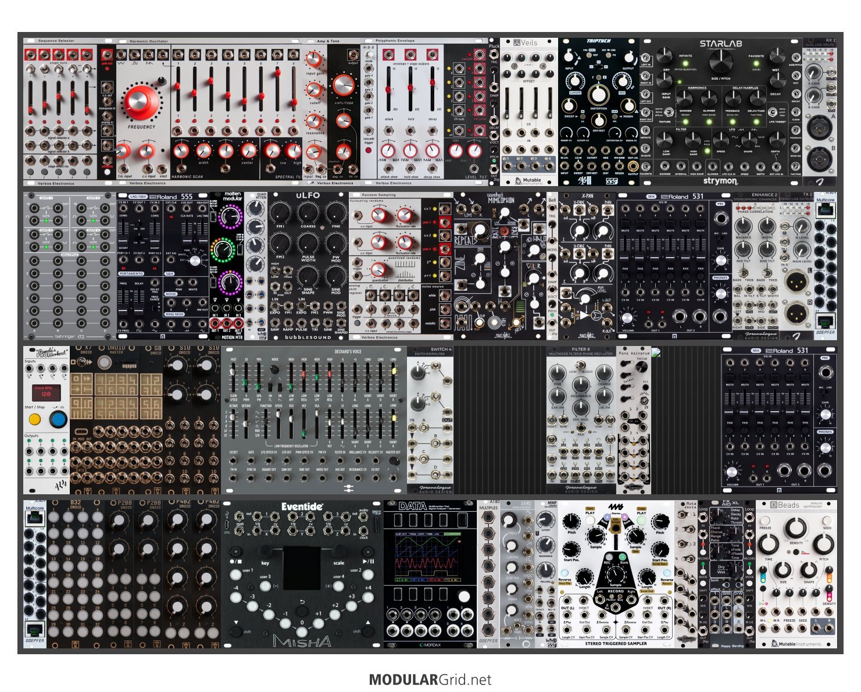Click the key knob on Eventide Misha
The image size is (861, 692).
coord(266,551)
